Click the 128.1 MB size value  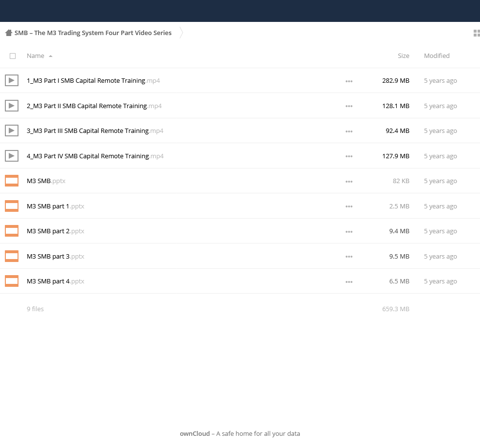395,106
